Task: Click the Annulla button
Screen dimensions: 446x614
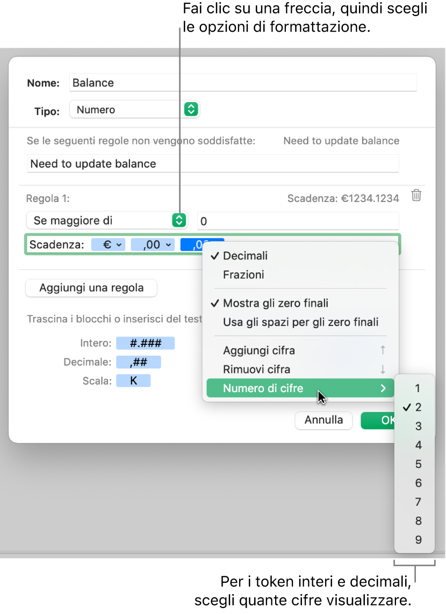Action: tap(323, 420)
